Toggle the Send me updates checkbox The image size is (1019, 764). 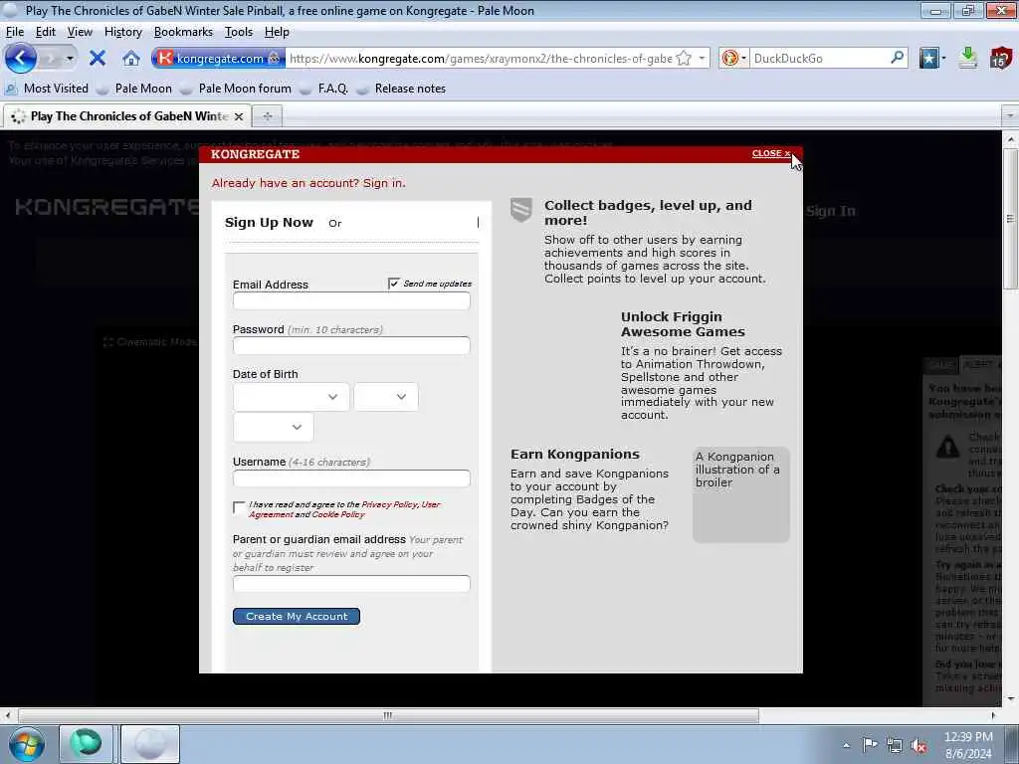point(393,284)
